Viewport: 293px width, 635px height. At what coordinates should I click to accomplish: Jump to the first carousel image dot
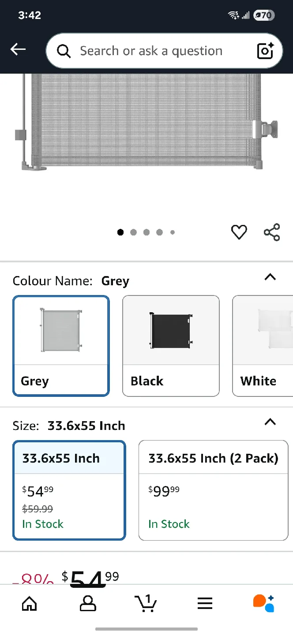(120, 232)
